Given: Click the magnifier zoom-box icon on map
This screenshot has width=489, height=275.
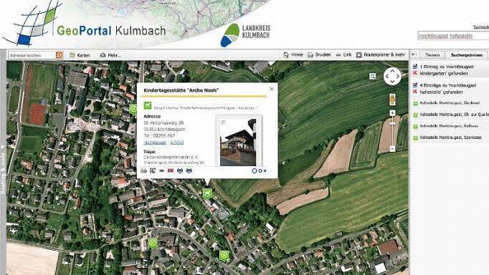Looking at the screenshot, I should tap(372, 77).
